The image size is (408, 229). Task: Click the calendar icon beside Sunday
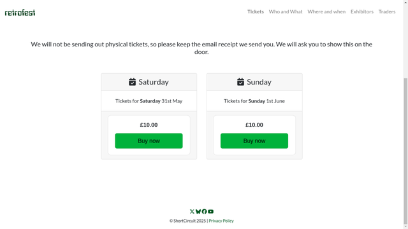point(240,82)
